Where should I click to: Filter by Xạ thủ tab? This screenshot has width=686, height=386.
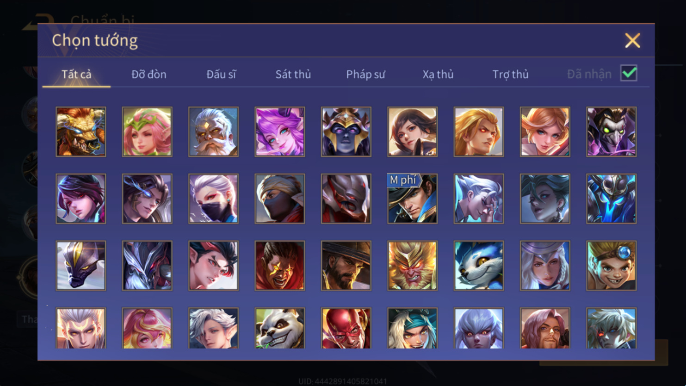(x=438, y=74)
